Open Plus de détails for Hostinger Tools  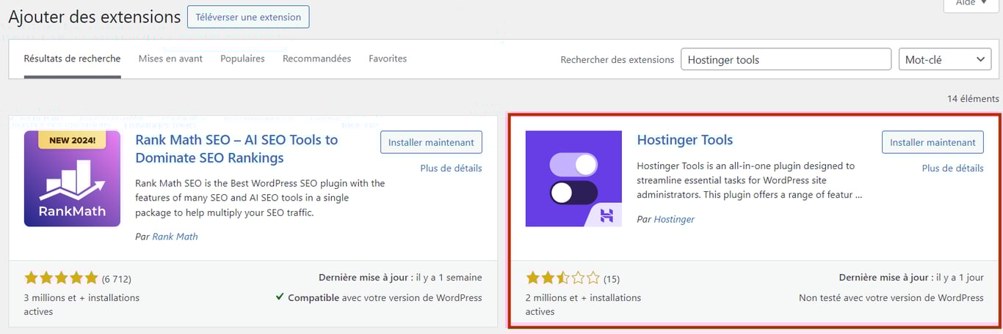point(952,168)
